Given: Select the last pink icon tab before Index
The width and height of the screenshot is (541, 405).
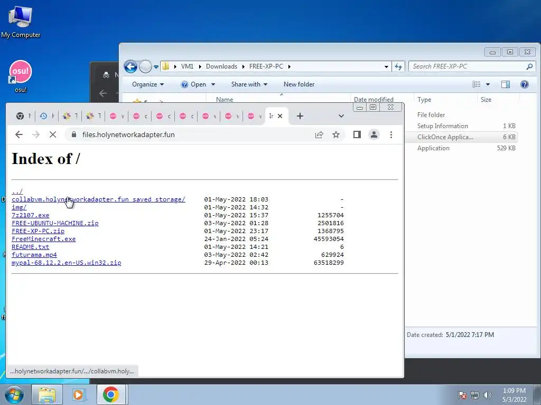Looking at the screenshot, I should coord(254,116).
